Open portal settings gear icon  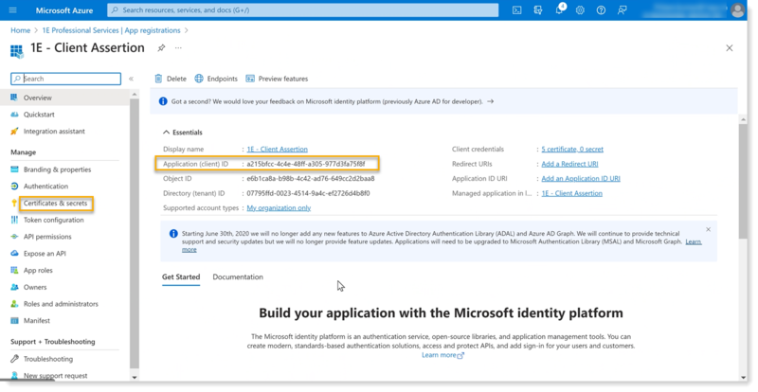[x=578, y=11]
